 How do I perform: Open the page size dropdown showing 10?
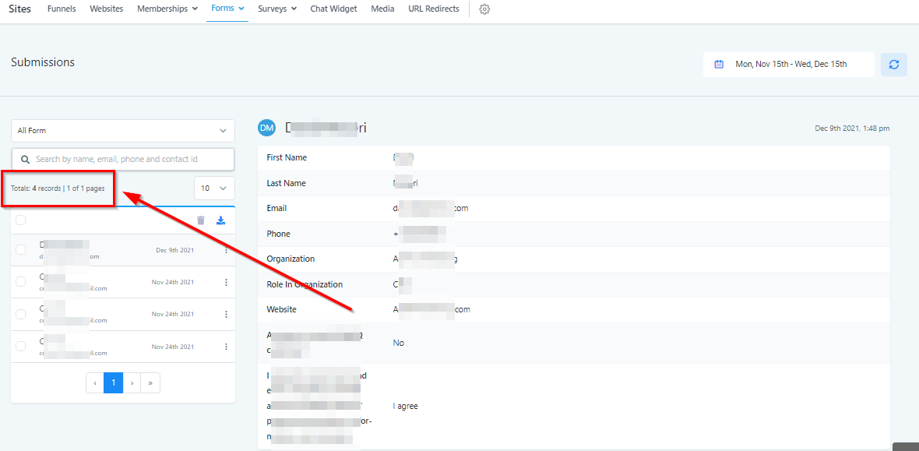tap(214, 189)
